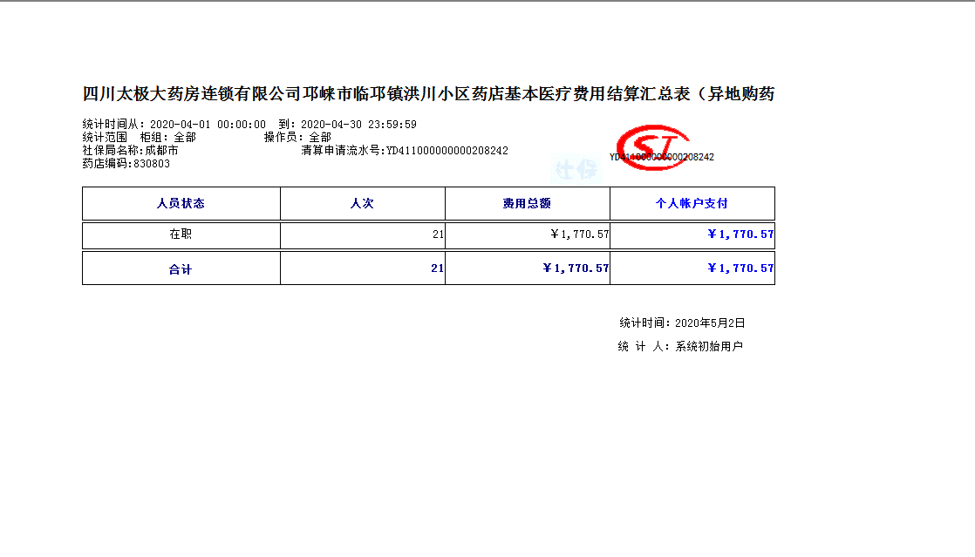The width and height of the screenshot is (975, 557).
Task: Click the 统计时间: 2020年5月2日 text
Action: (x=682, y=323)
